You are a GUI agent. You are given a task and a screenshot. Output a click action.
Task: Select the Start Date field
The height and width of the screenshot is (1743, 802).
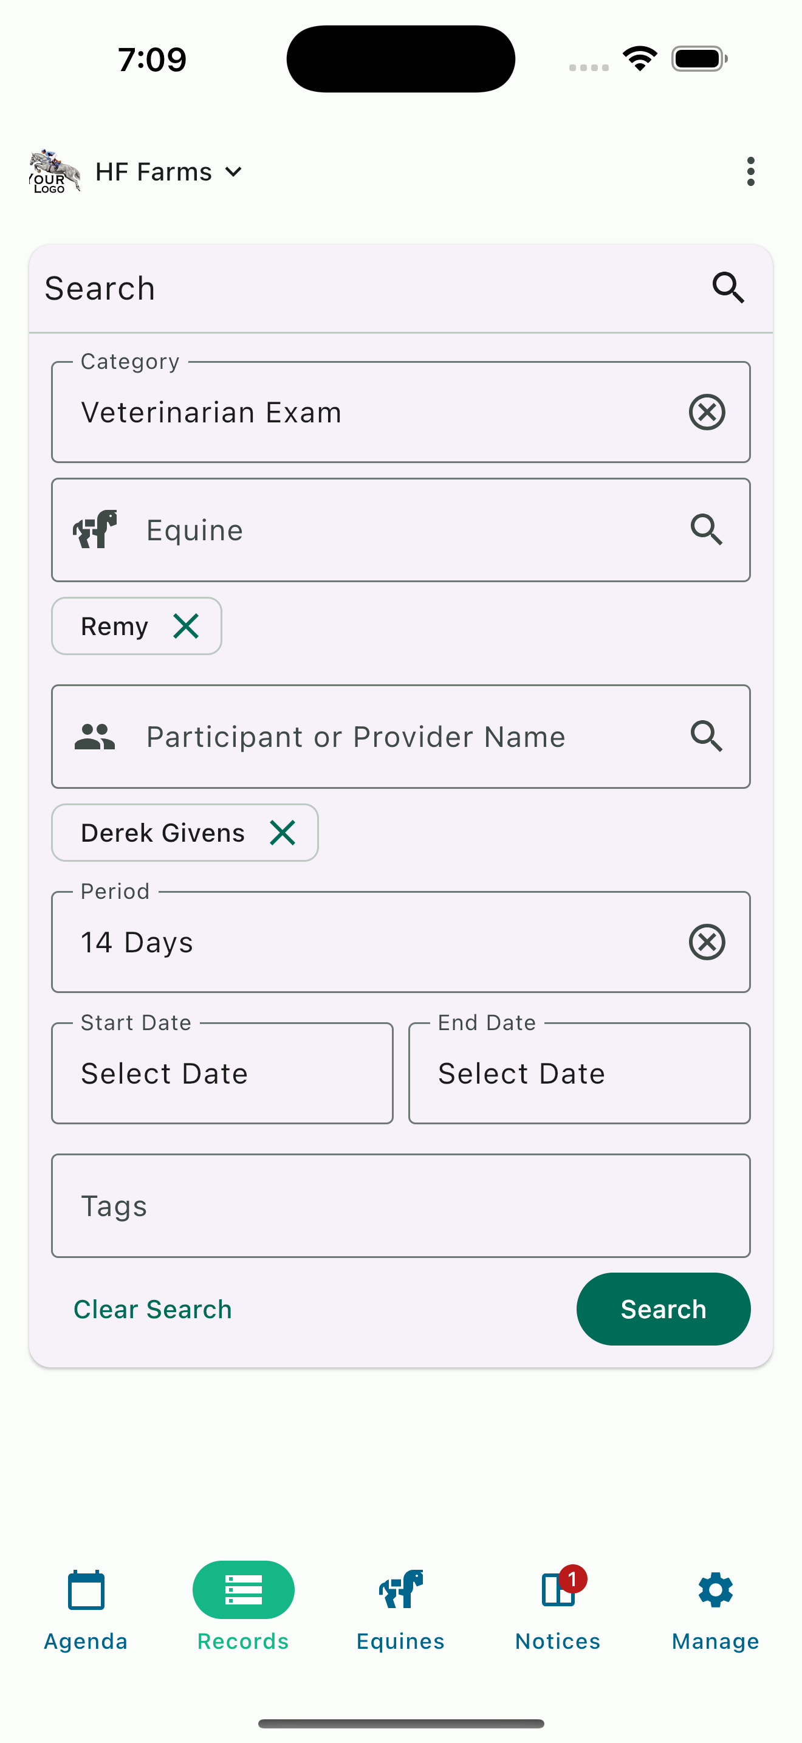[222, 1073]
